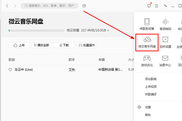Screen dimensions: 182x121
Task: Go forward with the right arrow
Action: pos(15,6)
